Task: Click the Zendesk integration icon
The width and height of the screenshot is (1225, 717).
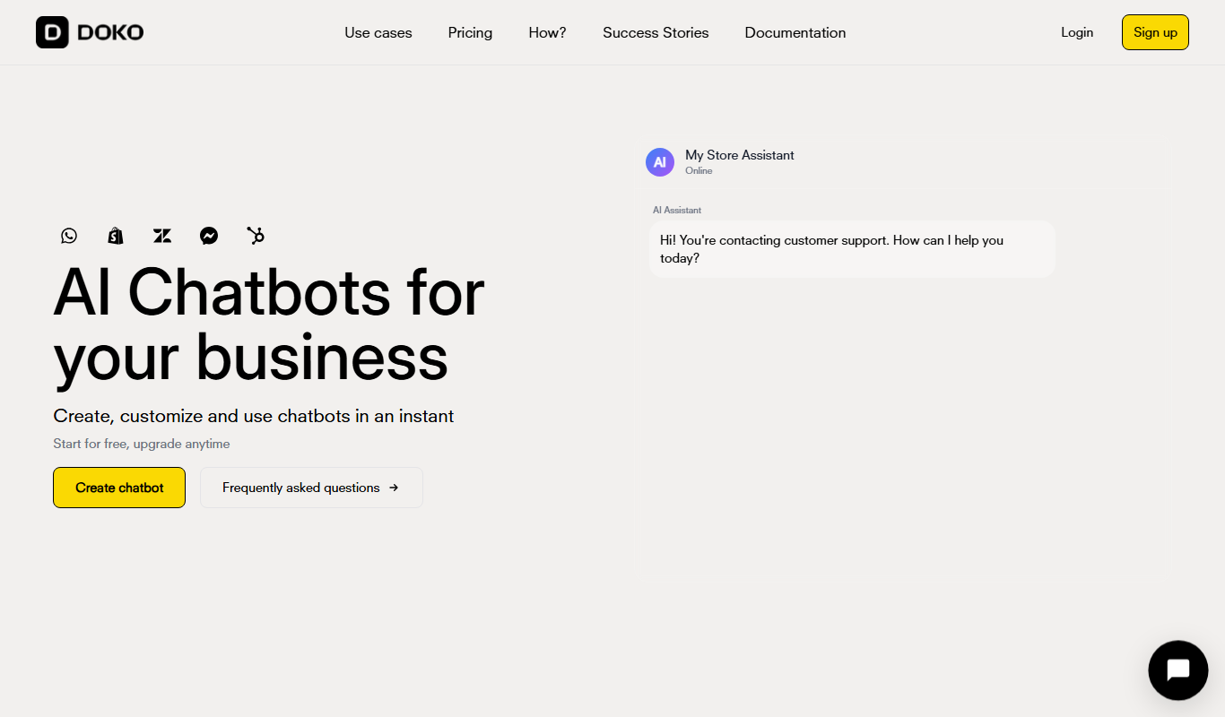Action: 162,236
